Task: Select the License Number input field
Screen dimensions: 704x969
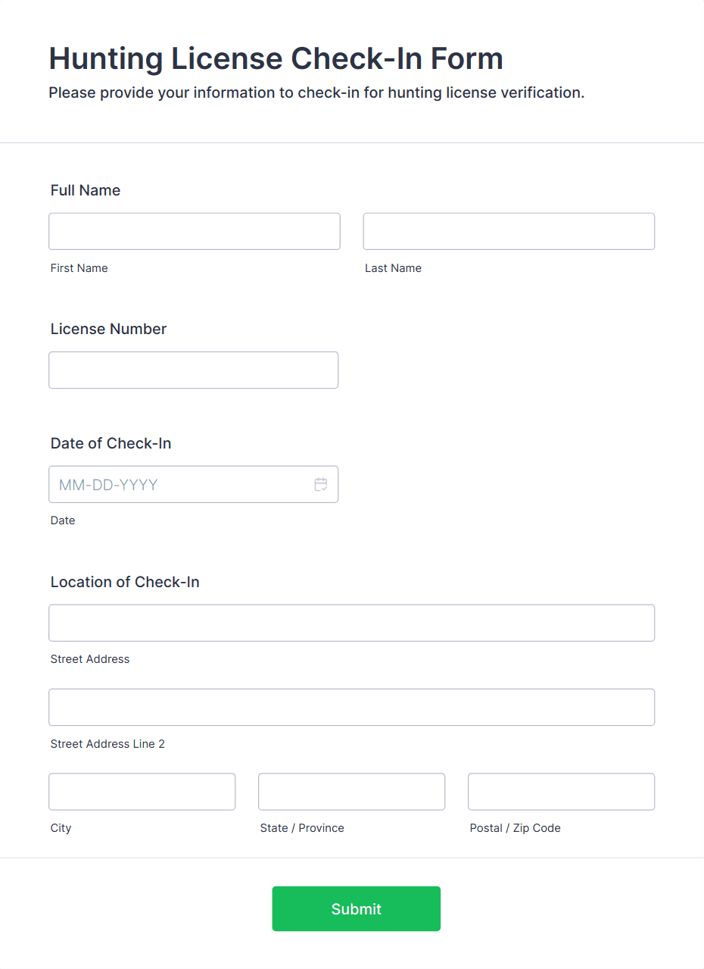Action: pos(194,370)
